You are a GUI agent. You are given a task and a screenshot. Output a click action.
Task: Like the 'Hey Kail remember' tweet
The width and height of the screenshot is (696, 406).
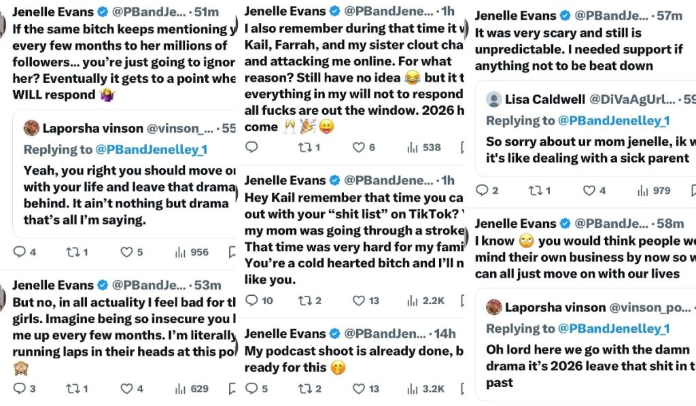click(358, 301)
